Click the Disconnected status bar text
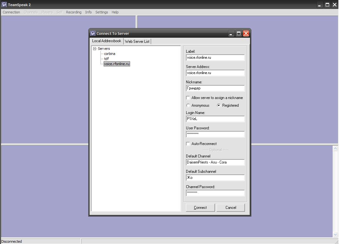This screenshot has width=339, height=244. (12, 241)
